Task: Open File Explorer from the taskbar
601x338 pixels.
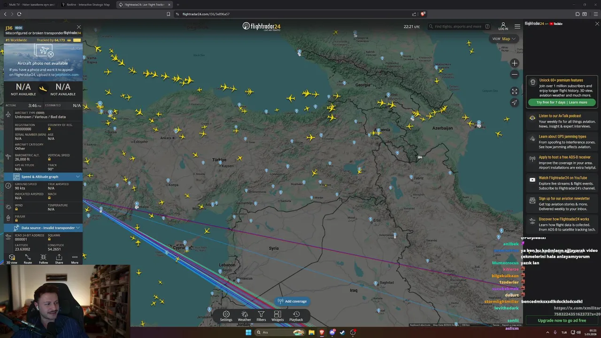Action: pos(311,332)
